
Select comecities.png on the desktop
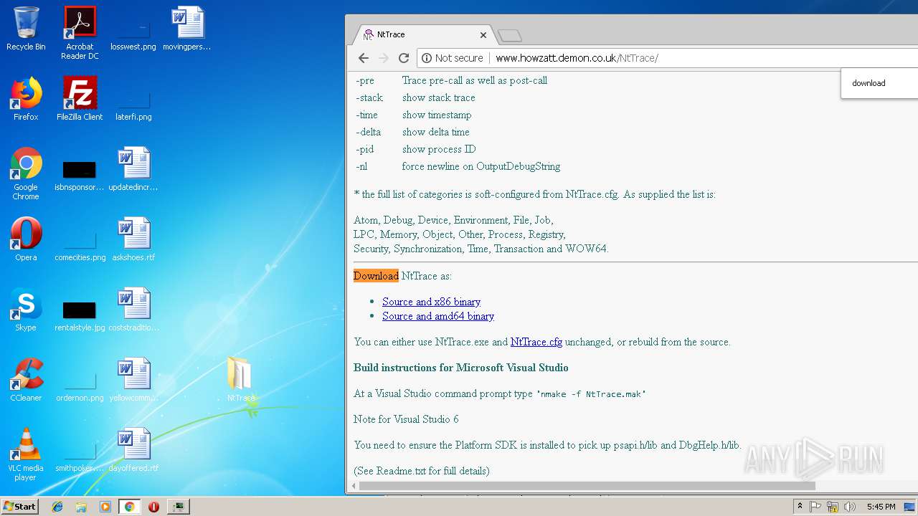pyautogui.click(x=80, y=245)
